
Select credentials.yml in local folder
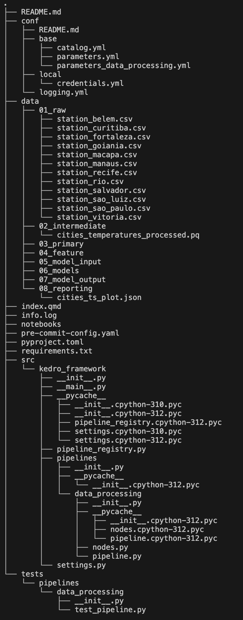tap(90, 83)
